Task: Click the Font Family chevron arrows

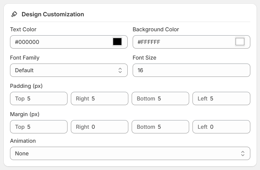Action: (120, 70)
